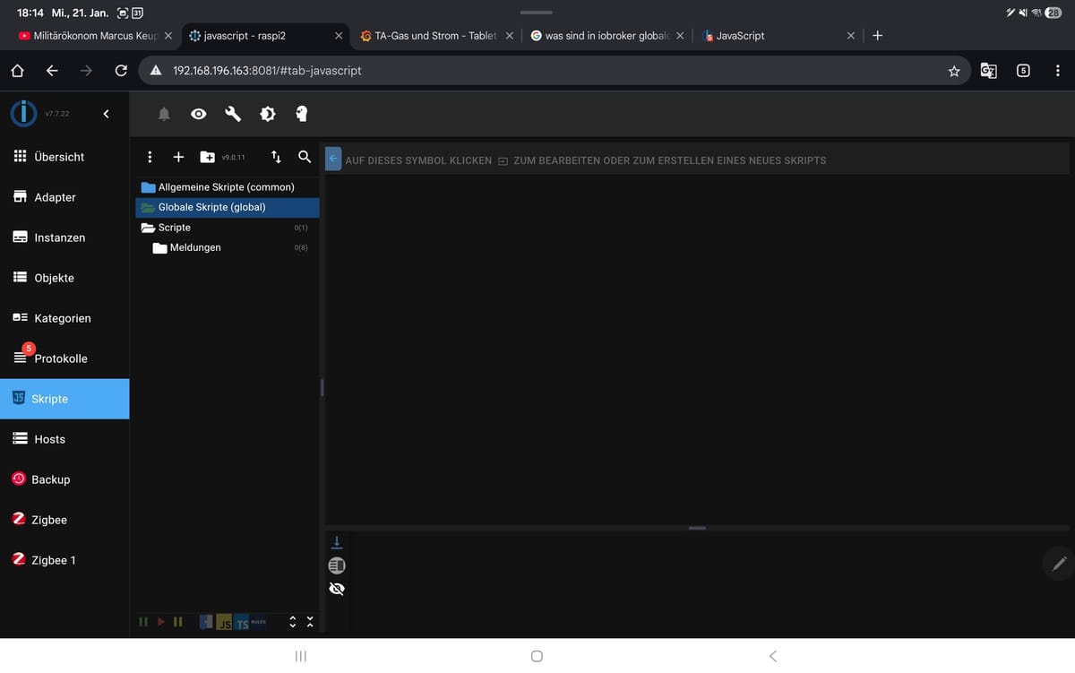The height and width of the screenshot is (673, 1075).
Task: Open Übersicht in the sidebar
Action: [64, 157]
